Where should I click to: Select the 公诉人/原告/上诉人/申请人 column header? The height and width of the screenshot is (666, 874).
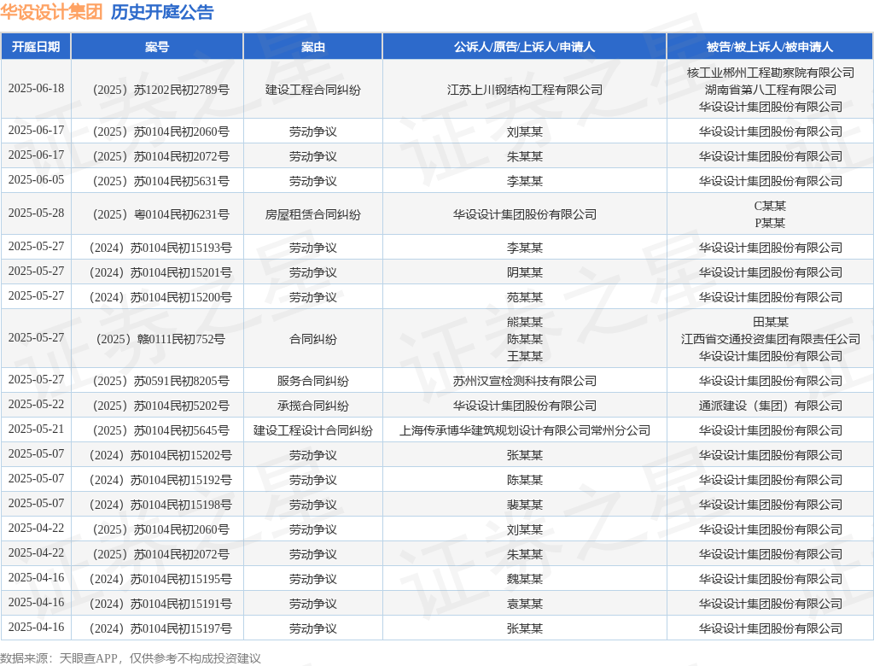(524, 47)
